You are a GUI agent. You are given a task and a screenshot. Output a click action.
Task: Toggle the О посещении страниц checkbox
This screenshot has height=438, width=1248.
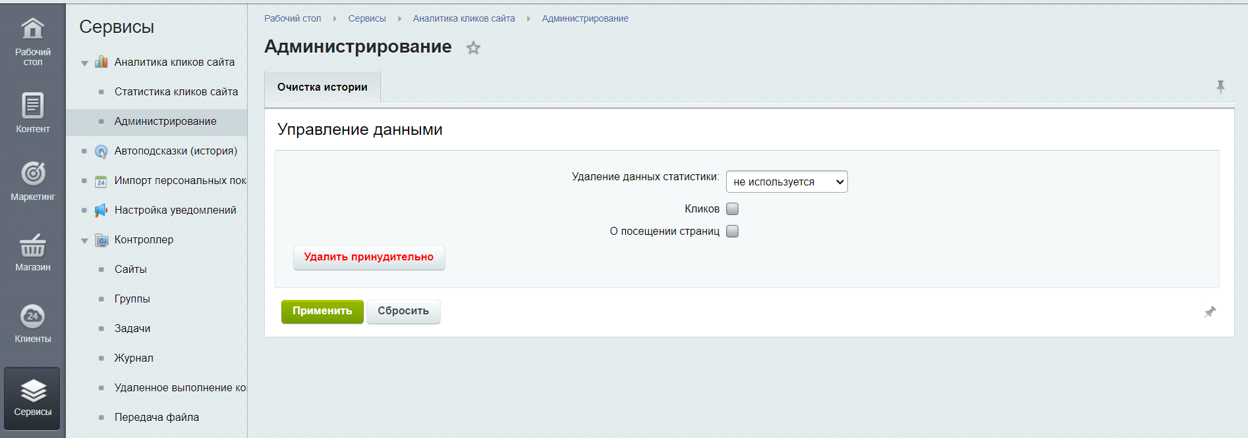pyautogui.click(x=732, y=231)
